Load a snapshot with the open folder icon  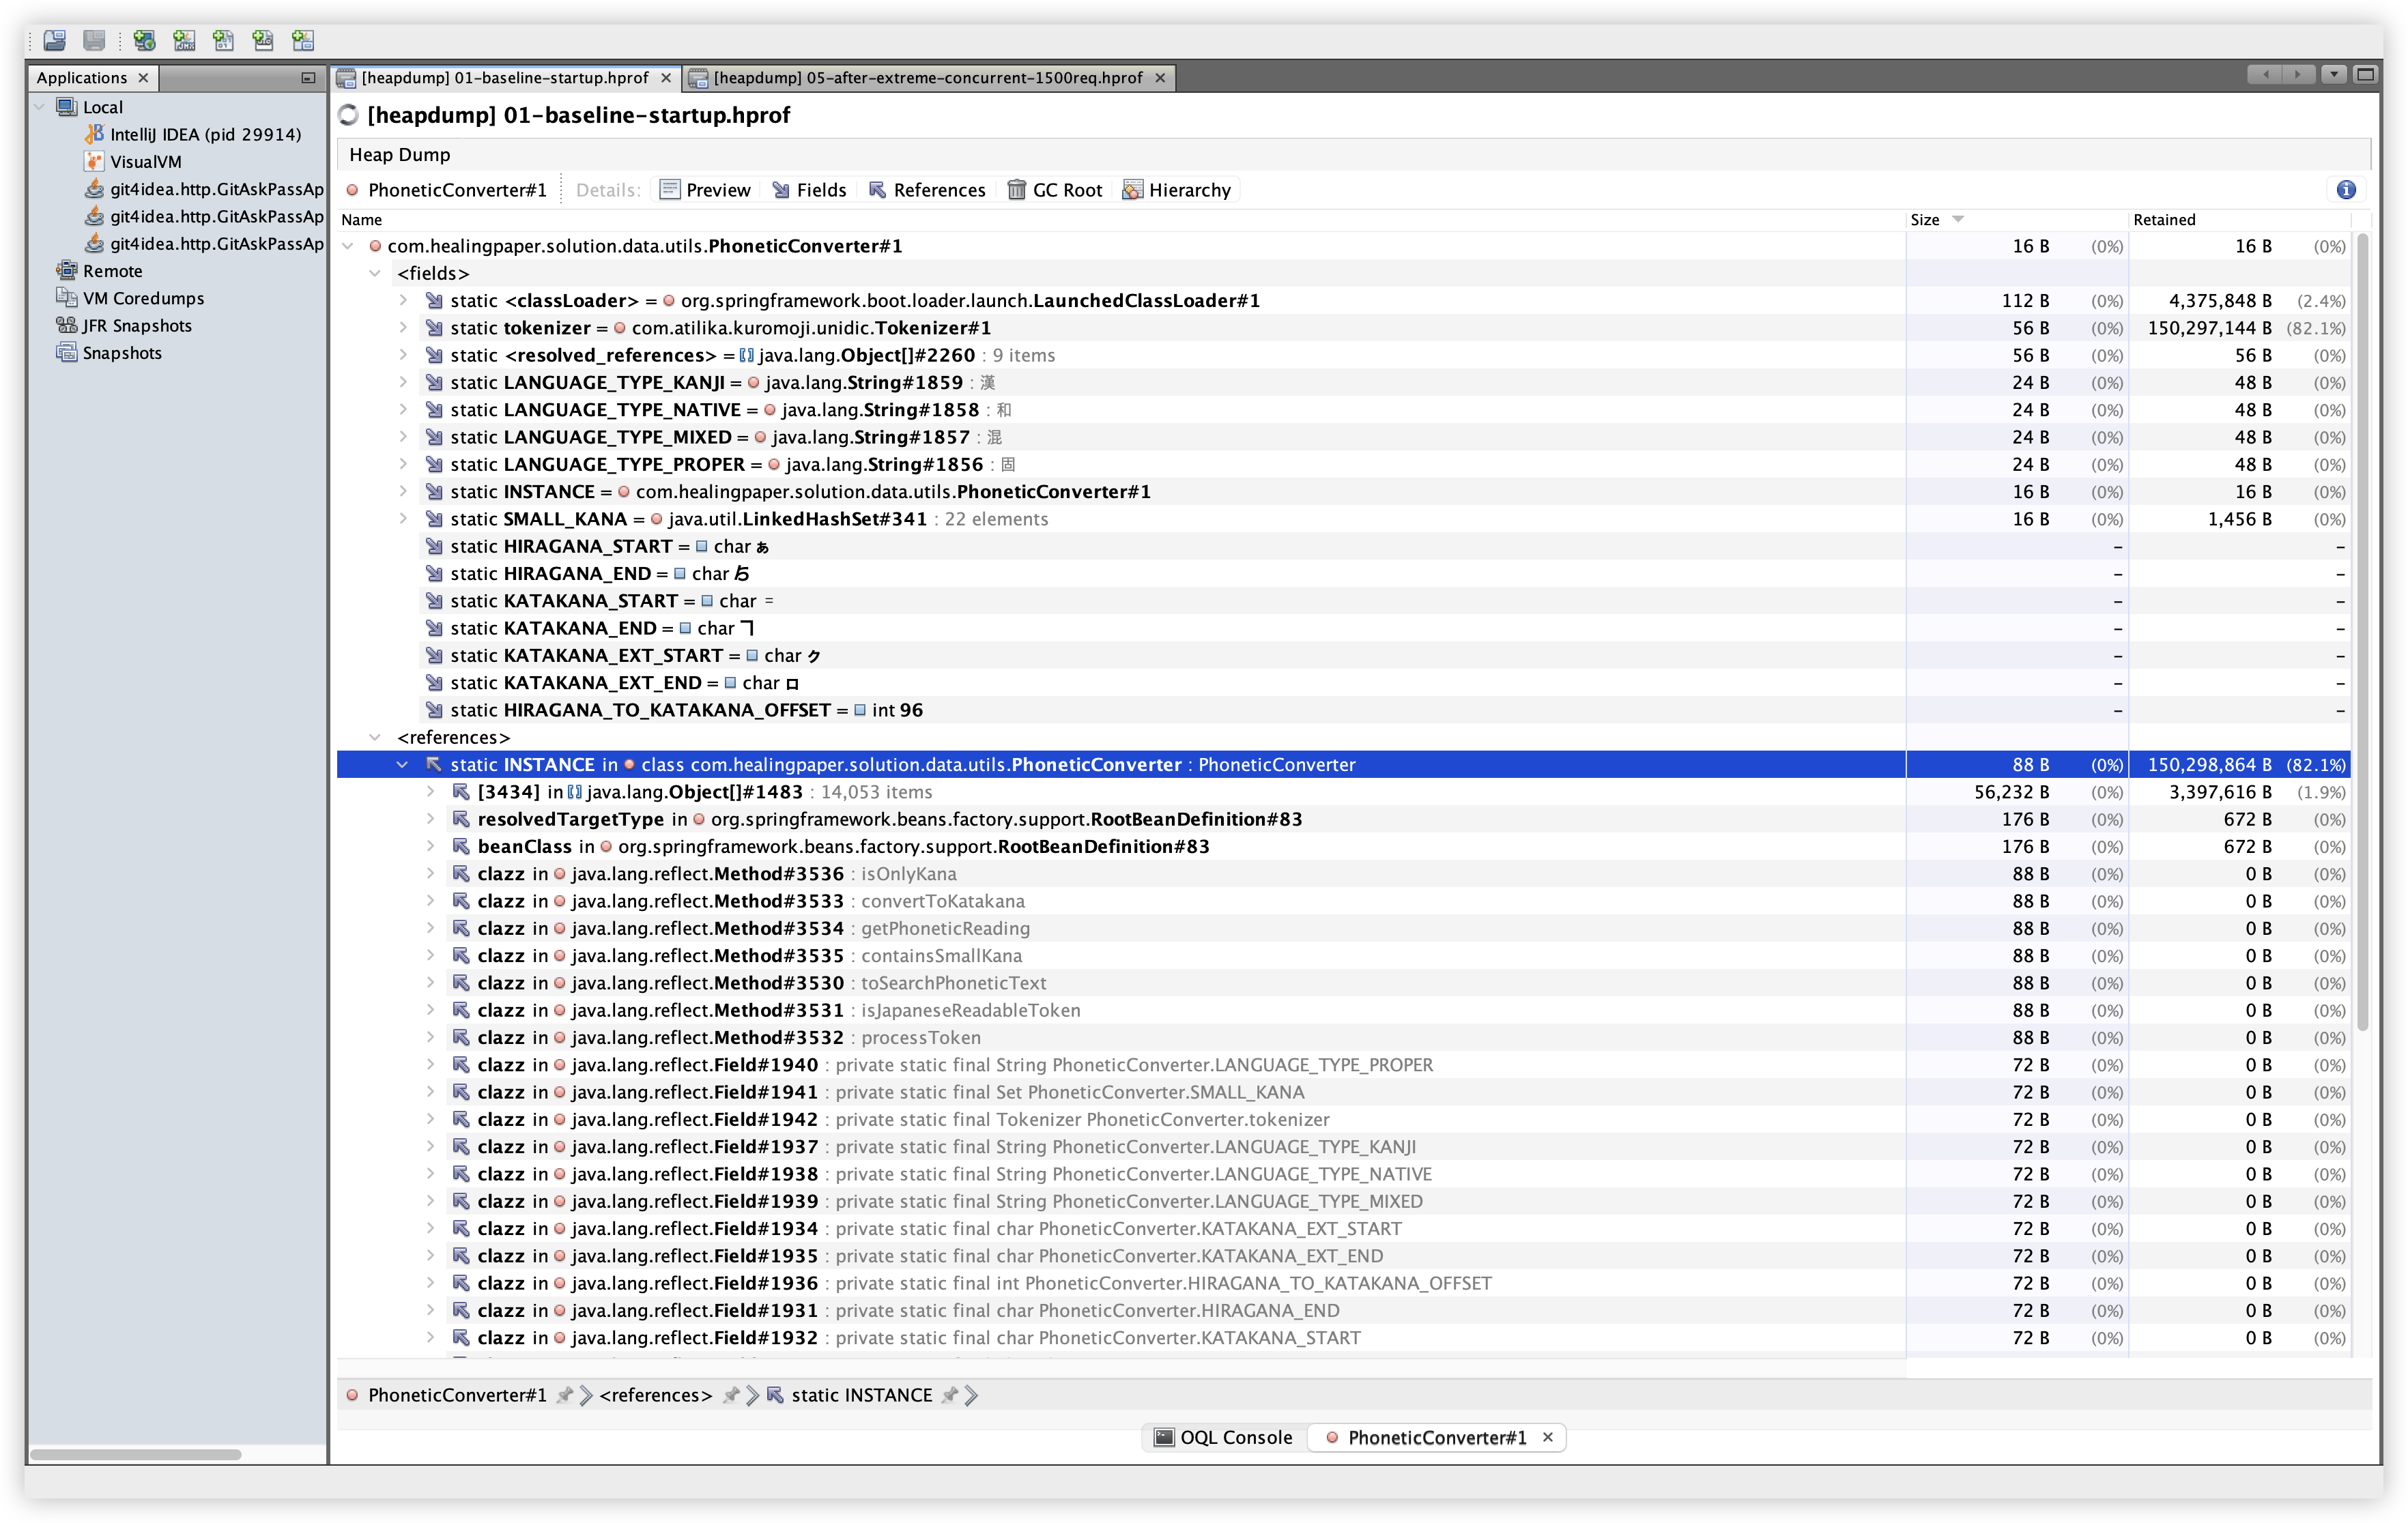point(55,41)
